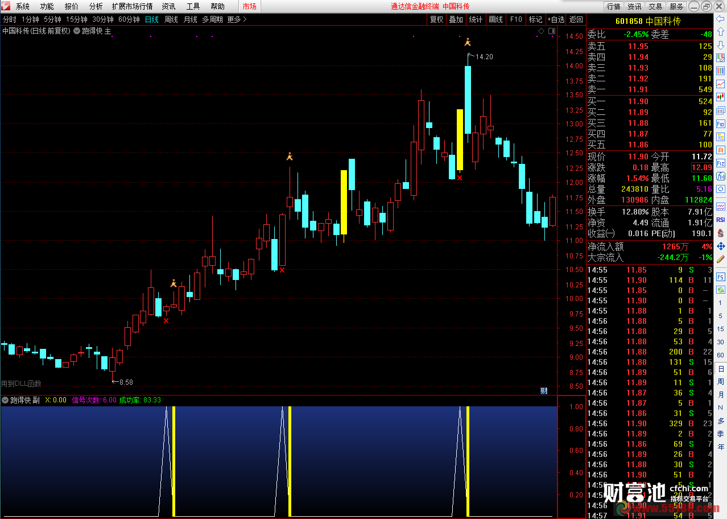
Task: Click the F10 company info sidebar icon
Action: 721,123
